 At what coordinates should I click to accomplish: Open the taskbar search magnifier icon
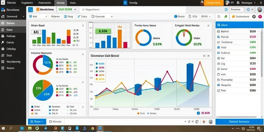coord(11,128)
